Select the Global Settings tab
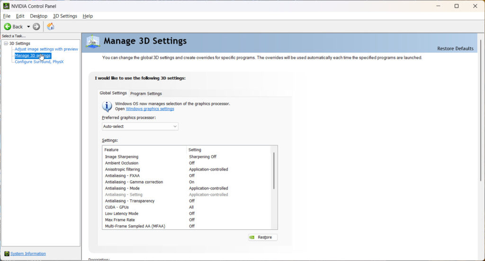Image resolution: width=485 pixels, height=261 pixels. tap(113, 93)
